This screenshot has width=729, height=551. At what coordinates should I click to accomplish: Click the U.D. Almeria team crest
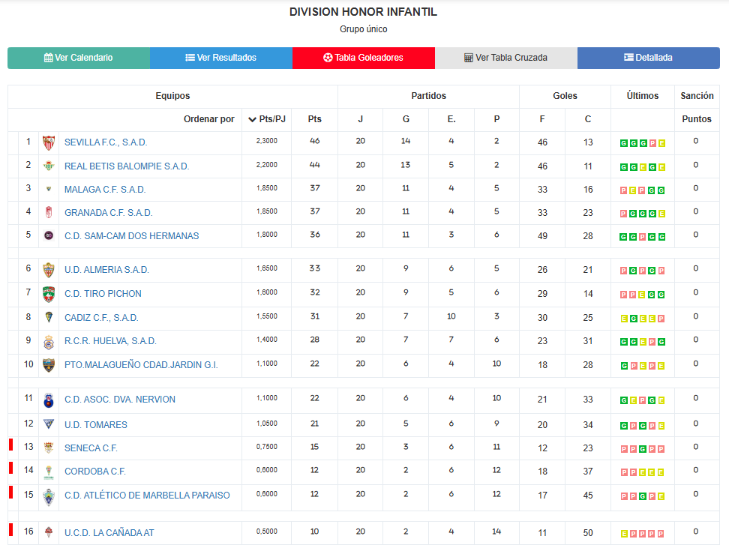tap(48, 270)
